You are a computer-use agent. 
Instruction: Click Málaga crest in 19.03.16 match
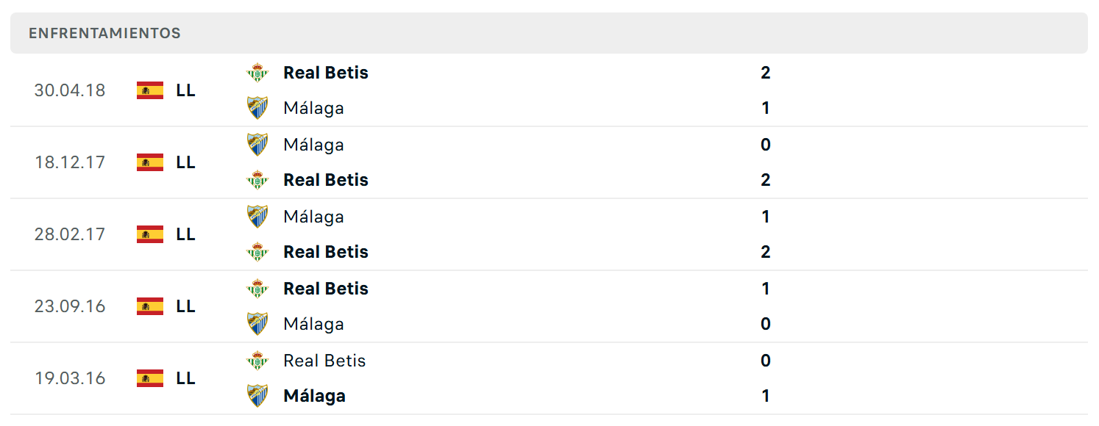click(257, 396)
